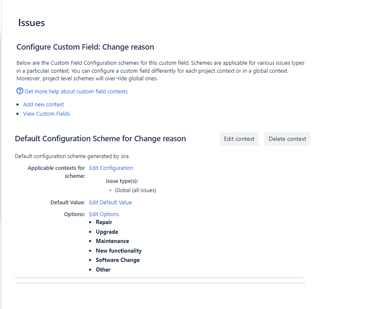Click the Issues page heading

click(32, 23)
